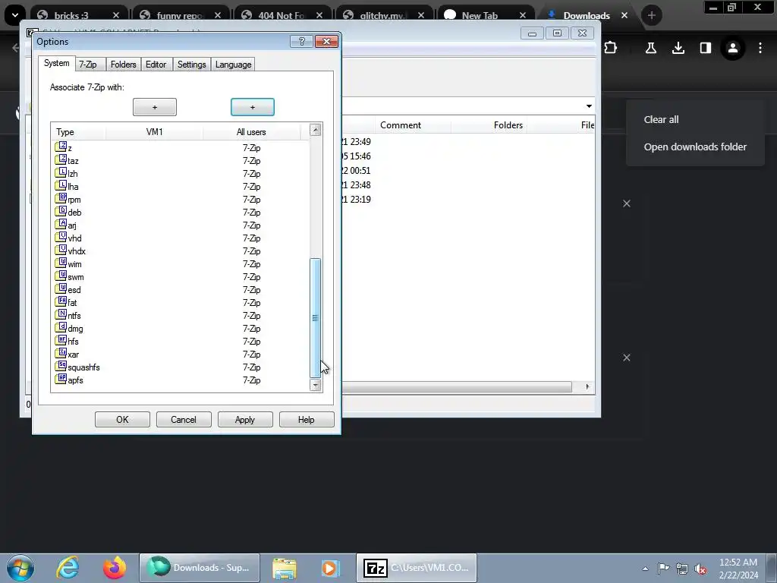Image resolution: width=777 pixels, height=583 pixels.
Task: Click file type list scroll down arrow
Action: [315, 385]
